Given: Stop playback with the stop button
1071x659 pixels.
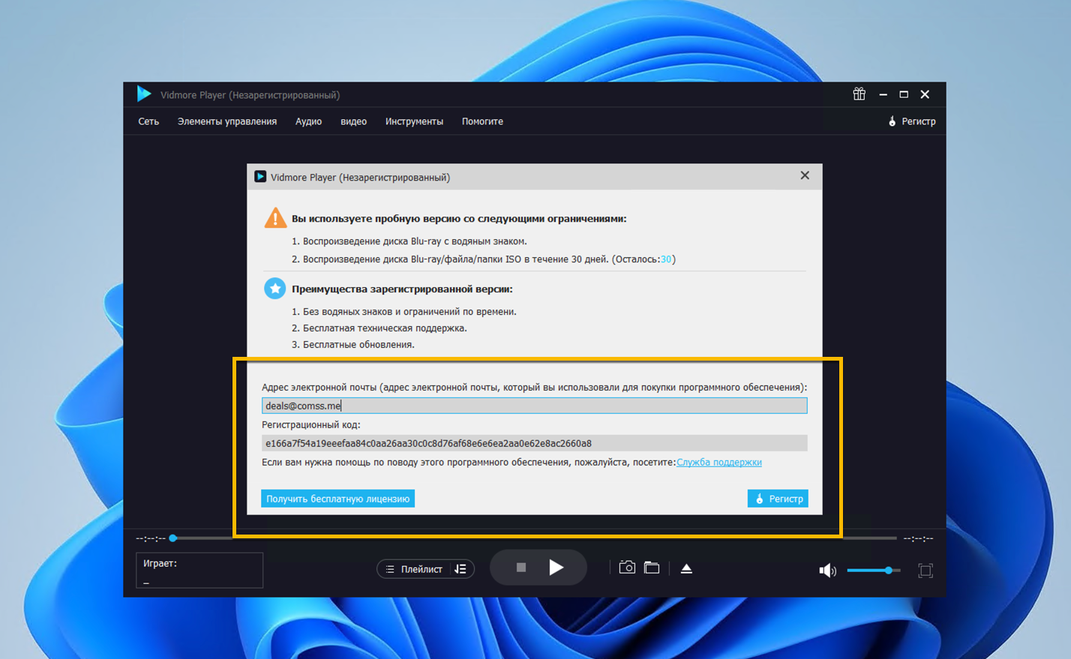Looking at the screenshot, I should [x=521, y=568].
